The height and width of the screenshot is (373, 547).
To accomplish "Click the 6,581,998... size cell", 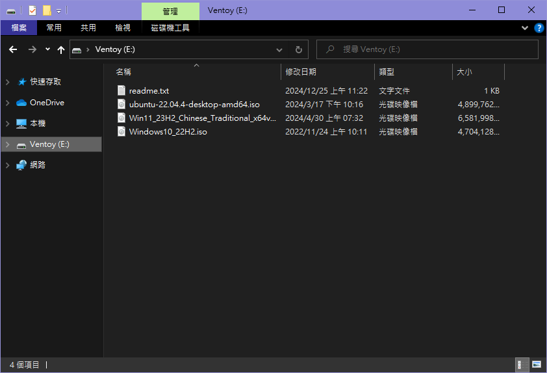I will coord(479,118).
